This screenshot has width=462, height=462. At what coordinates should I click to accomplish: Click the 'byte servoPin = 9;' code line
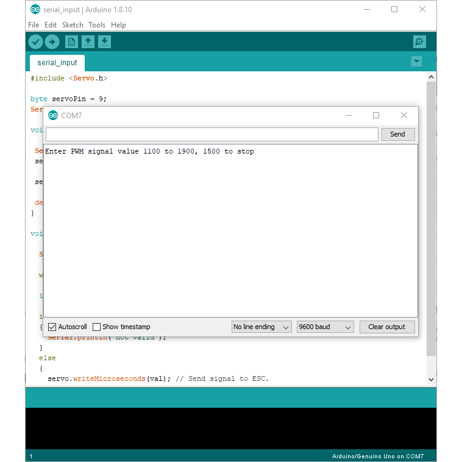click(x=68, y=99)
